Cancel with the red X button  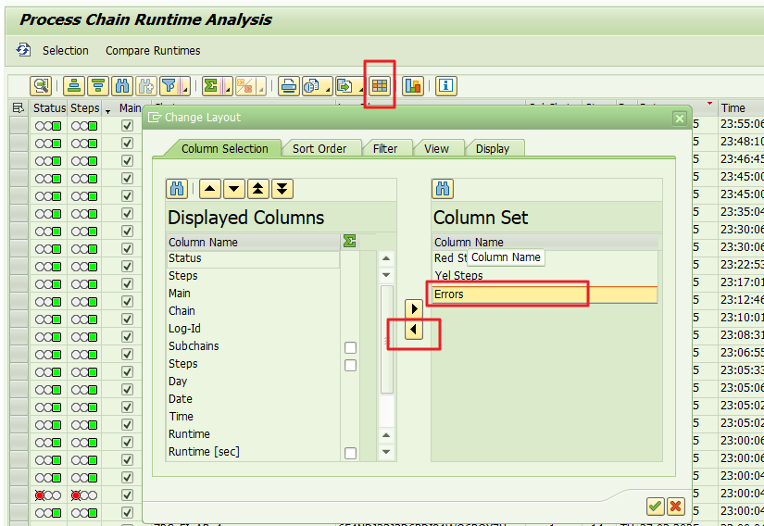676,507
